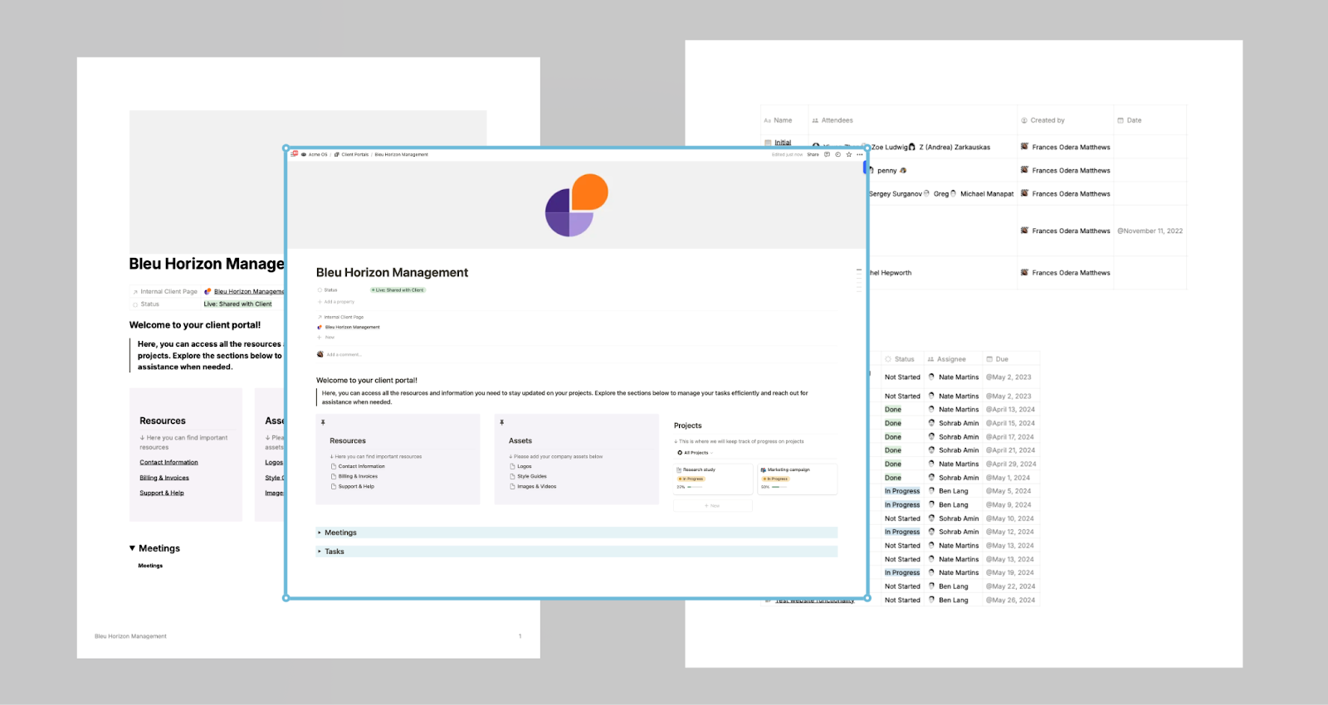Click the Share button
Screen dimensions: 1328x705
coord(813,154)
